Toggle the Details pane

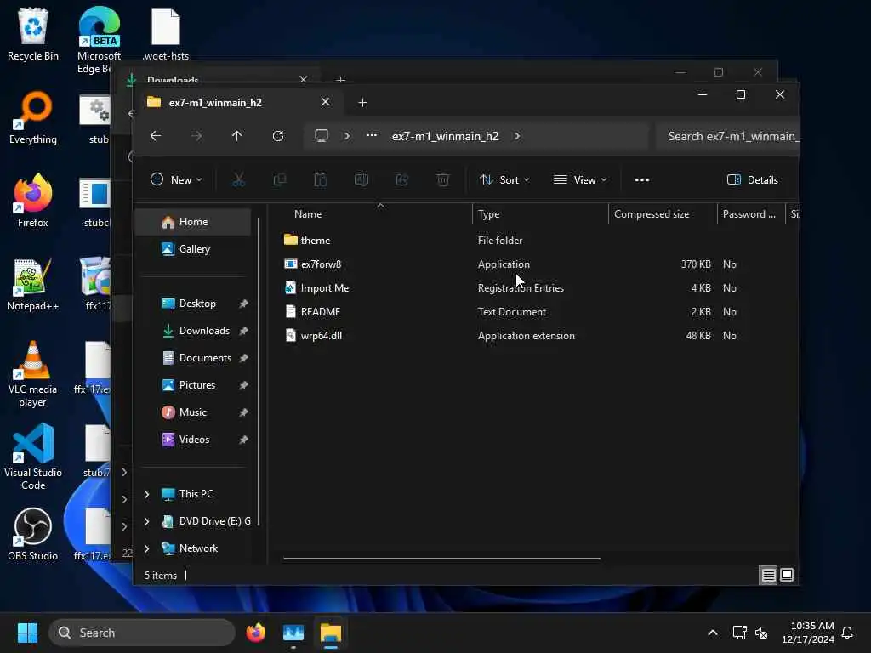point(753,179)
